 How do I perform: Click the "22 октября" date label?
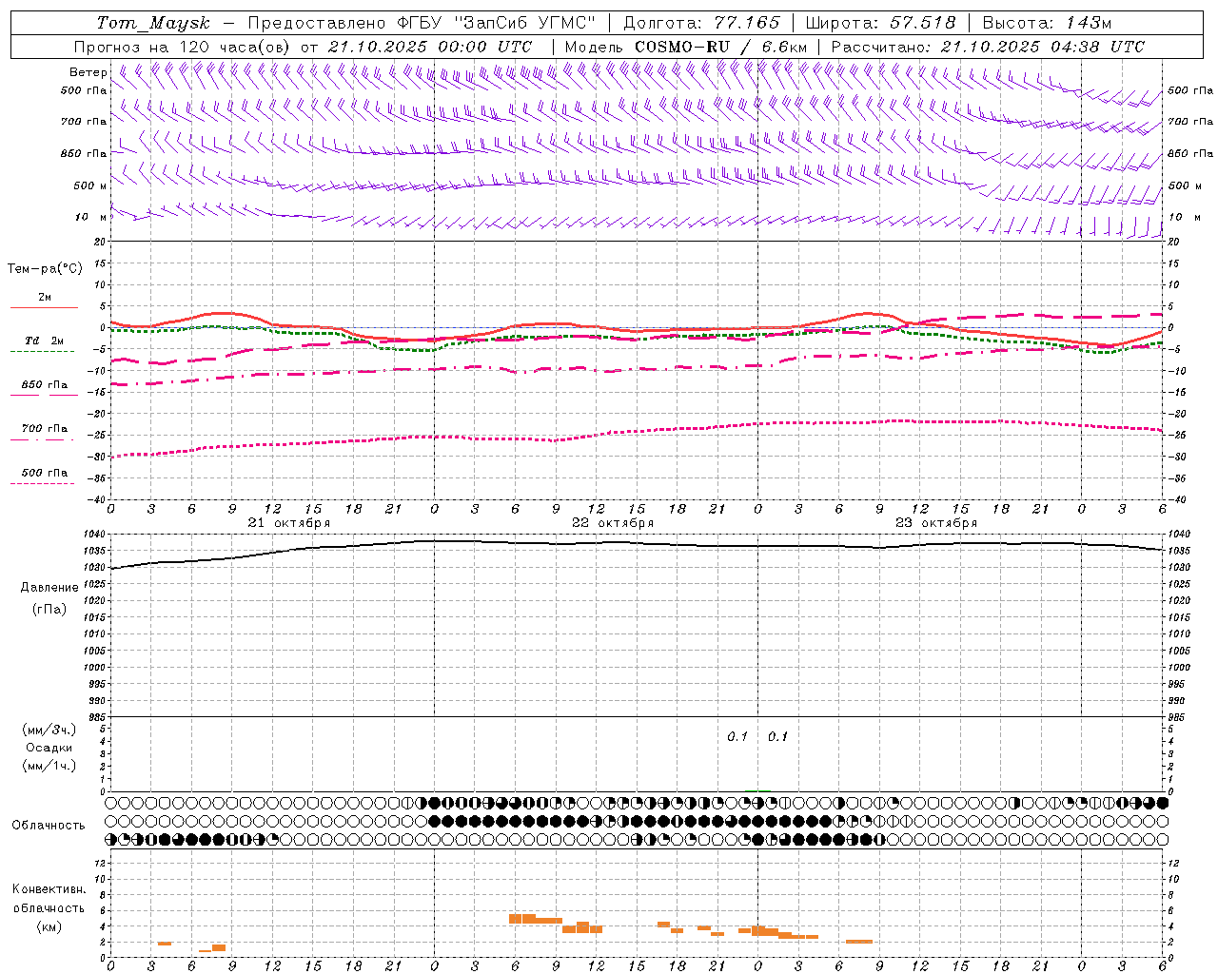pos(613,523)
